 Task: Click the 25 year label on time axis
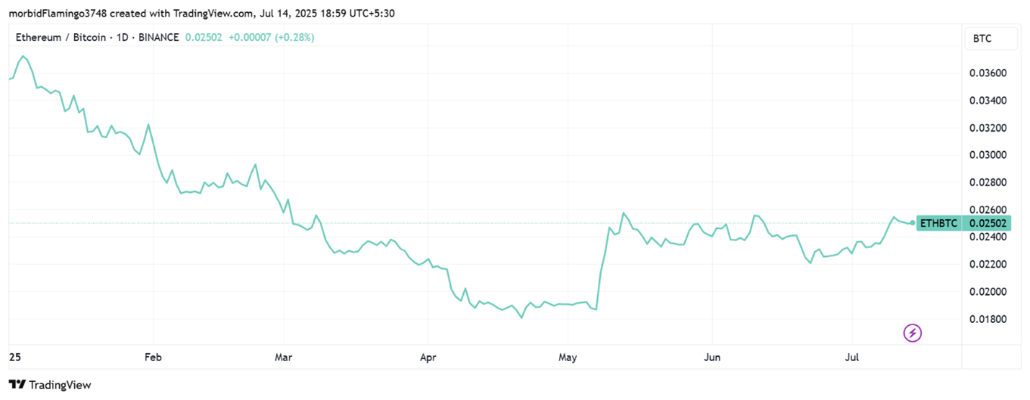[x=14, y=356]
